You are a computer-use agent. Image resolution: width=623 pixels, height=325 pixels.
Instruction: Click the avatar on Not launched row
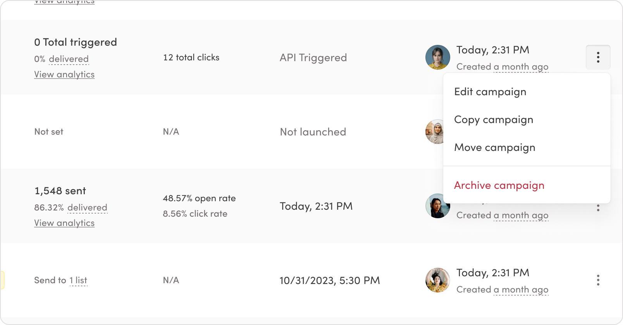pos(435,132)
